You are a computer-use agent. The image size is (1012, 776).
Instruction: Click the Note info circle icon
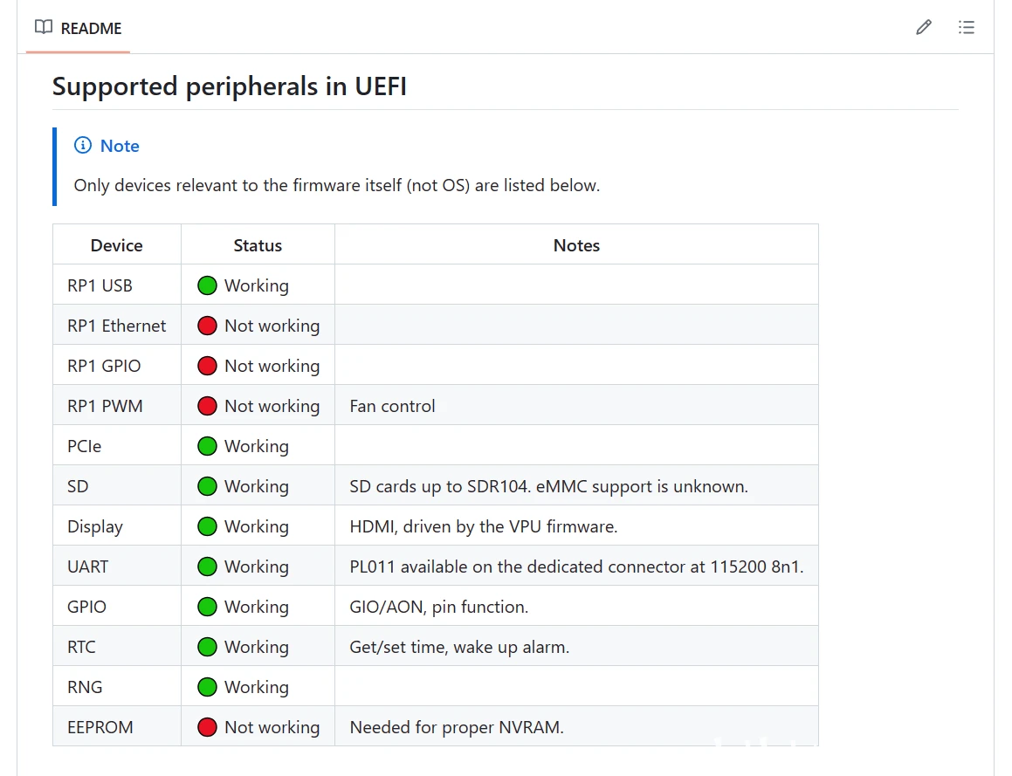coord(83,145)
